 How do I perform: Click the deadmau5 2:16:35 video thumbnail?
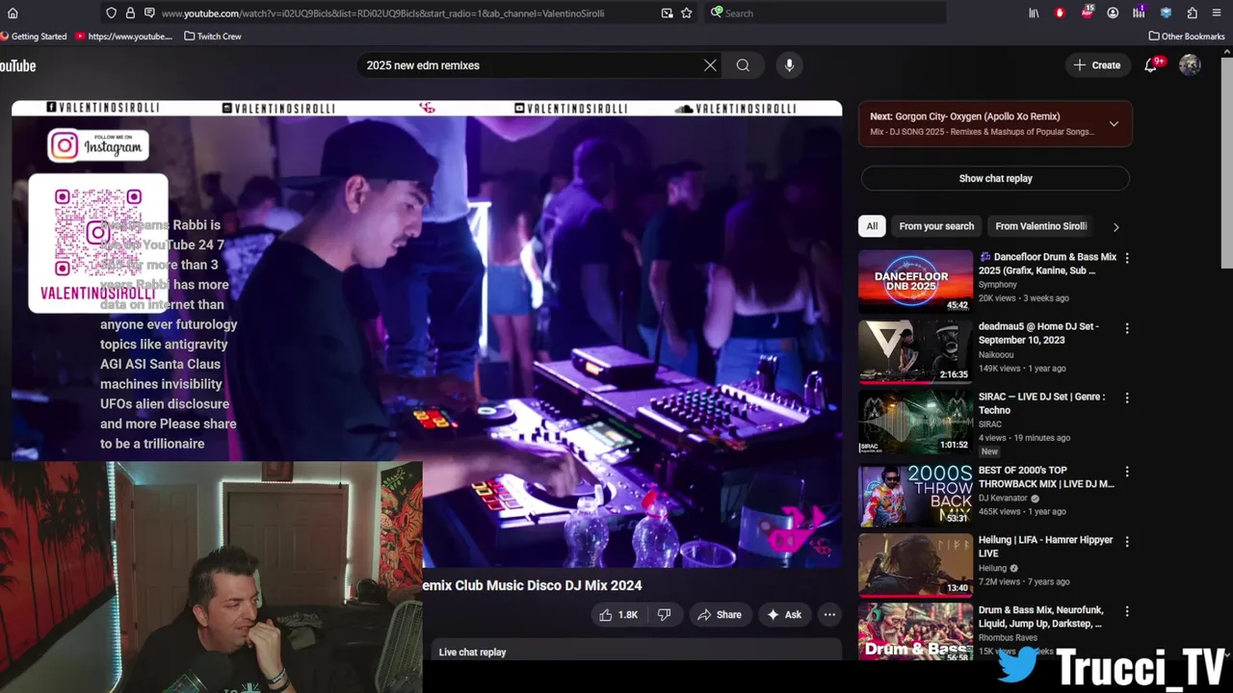[x=916, y=351]
